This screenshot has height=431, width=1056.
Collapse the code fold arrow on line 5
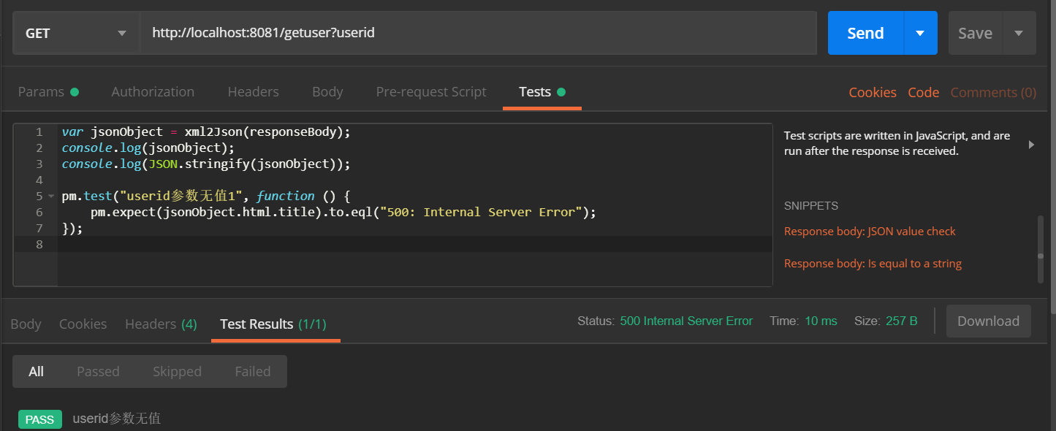click(50, 197)
